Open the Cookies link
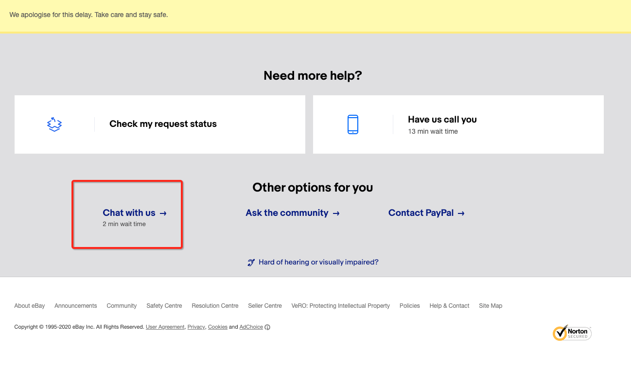Screen dimensions: 631x370 218,327
